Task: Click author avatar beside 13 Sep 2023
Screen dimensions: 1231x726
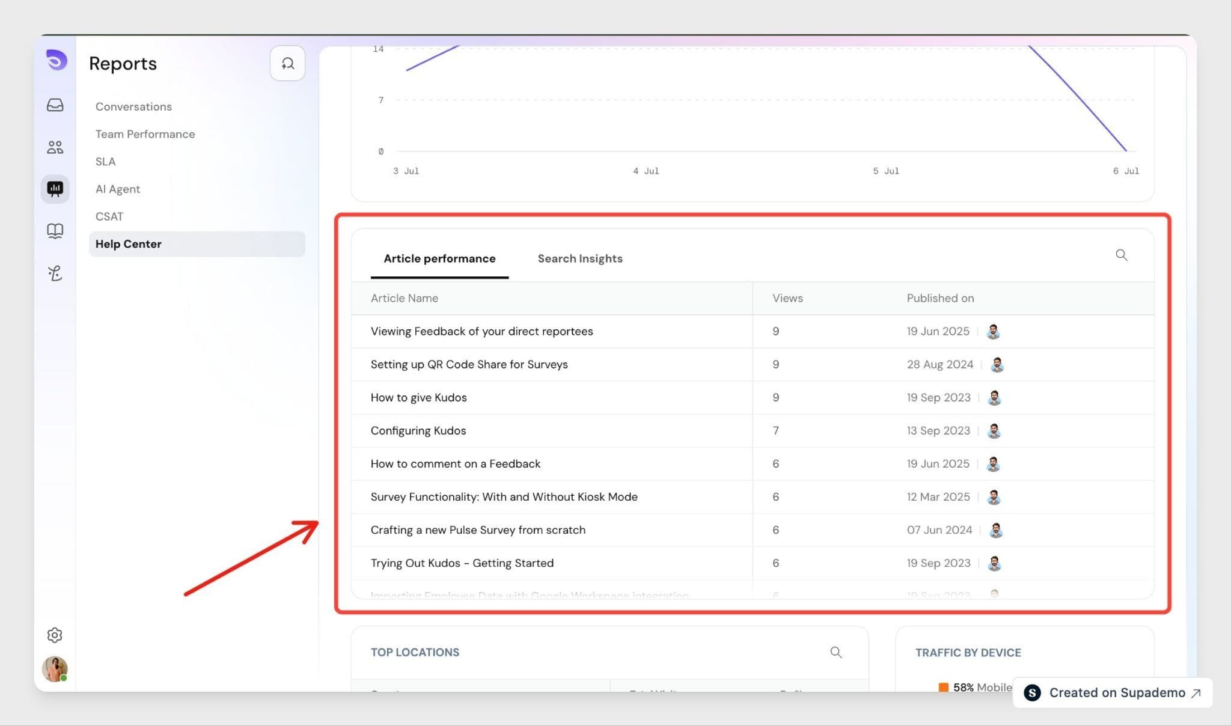Action: (x=994, y=430)
